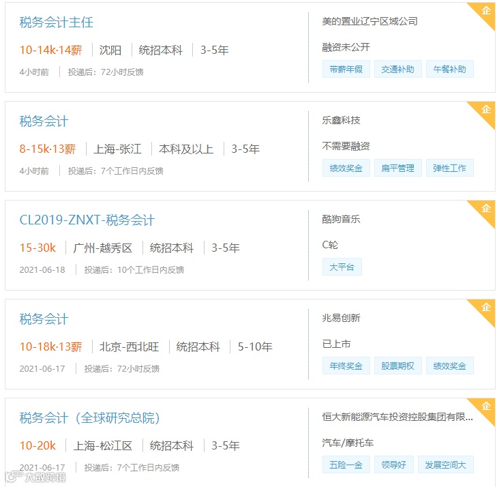The image size is (497, 487).
Task: Open company 乐鑫科技
Action: coord(341,121)
